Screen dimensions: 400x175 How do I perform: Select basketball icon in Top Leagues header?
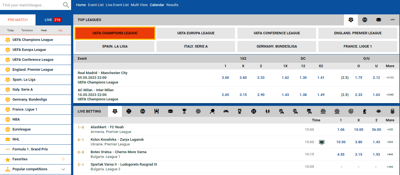pos(365,20)
